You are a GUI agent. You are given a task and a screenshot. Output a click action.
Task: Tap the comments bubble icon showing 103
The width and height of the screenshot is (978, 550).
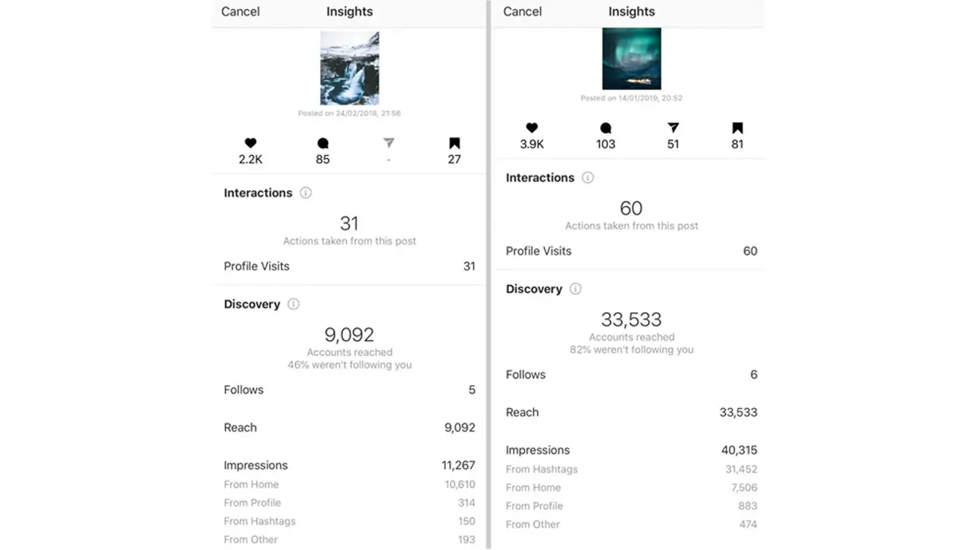(606, 128)
